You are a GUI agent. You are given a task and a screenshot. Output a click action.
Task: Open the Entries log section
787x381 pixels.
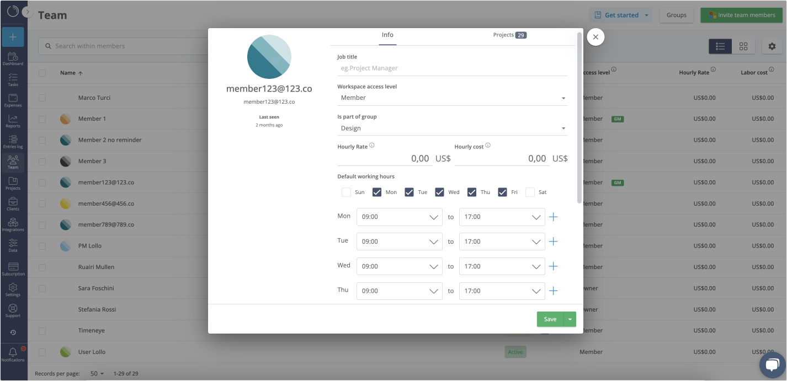[13, 141]
